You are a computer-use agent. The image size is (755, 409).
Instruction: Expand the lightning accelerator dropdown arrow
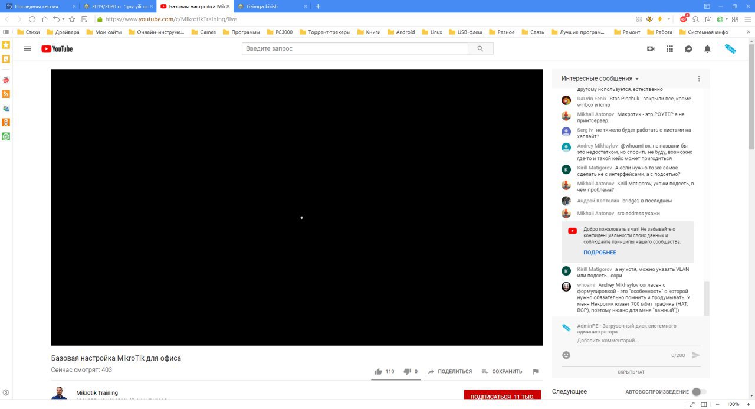pyautogui.click(x=668, y=19)
